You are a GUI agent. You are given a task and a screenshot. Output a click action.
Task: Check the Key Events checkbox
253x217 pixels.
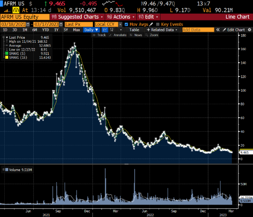(x=158, y=24)
